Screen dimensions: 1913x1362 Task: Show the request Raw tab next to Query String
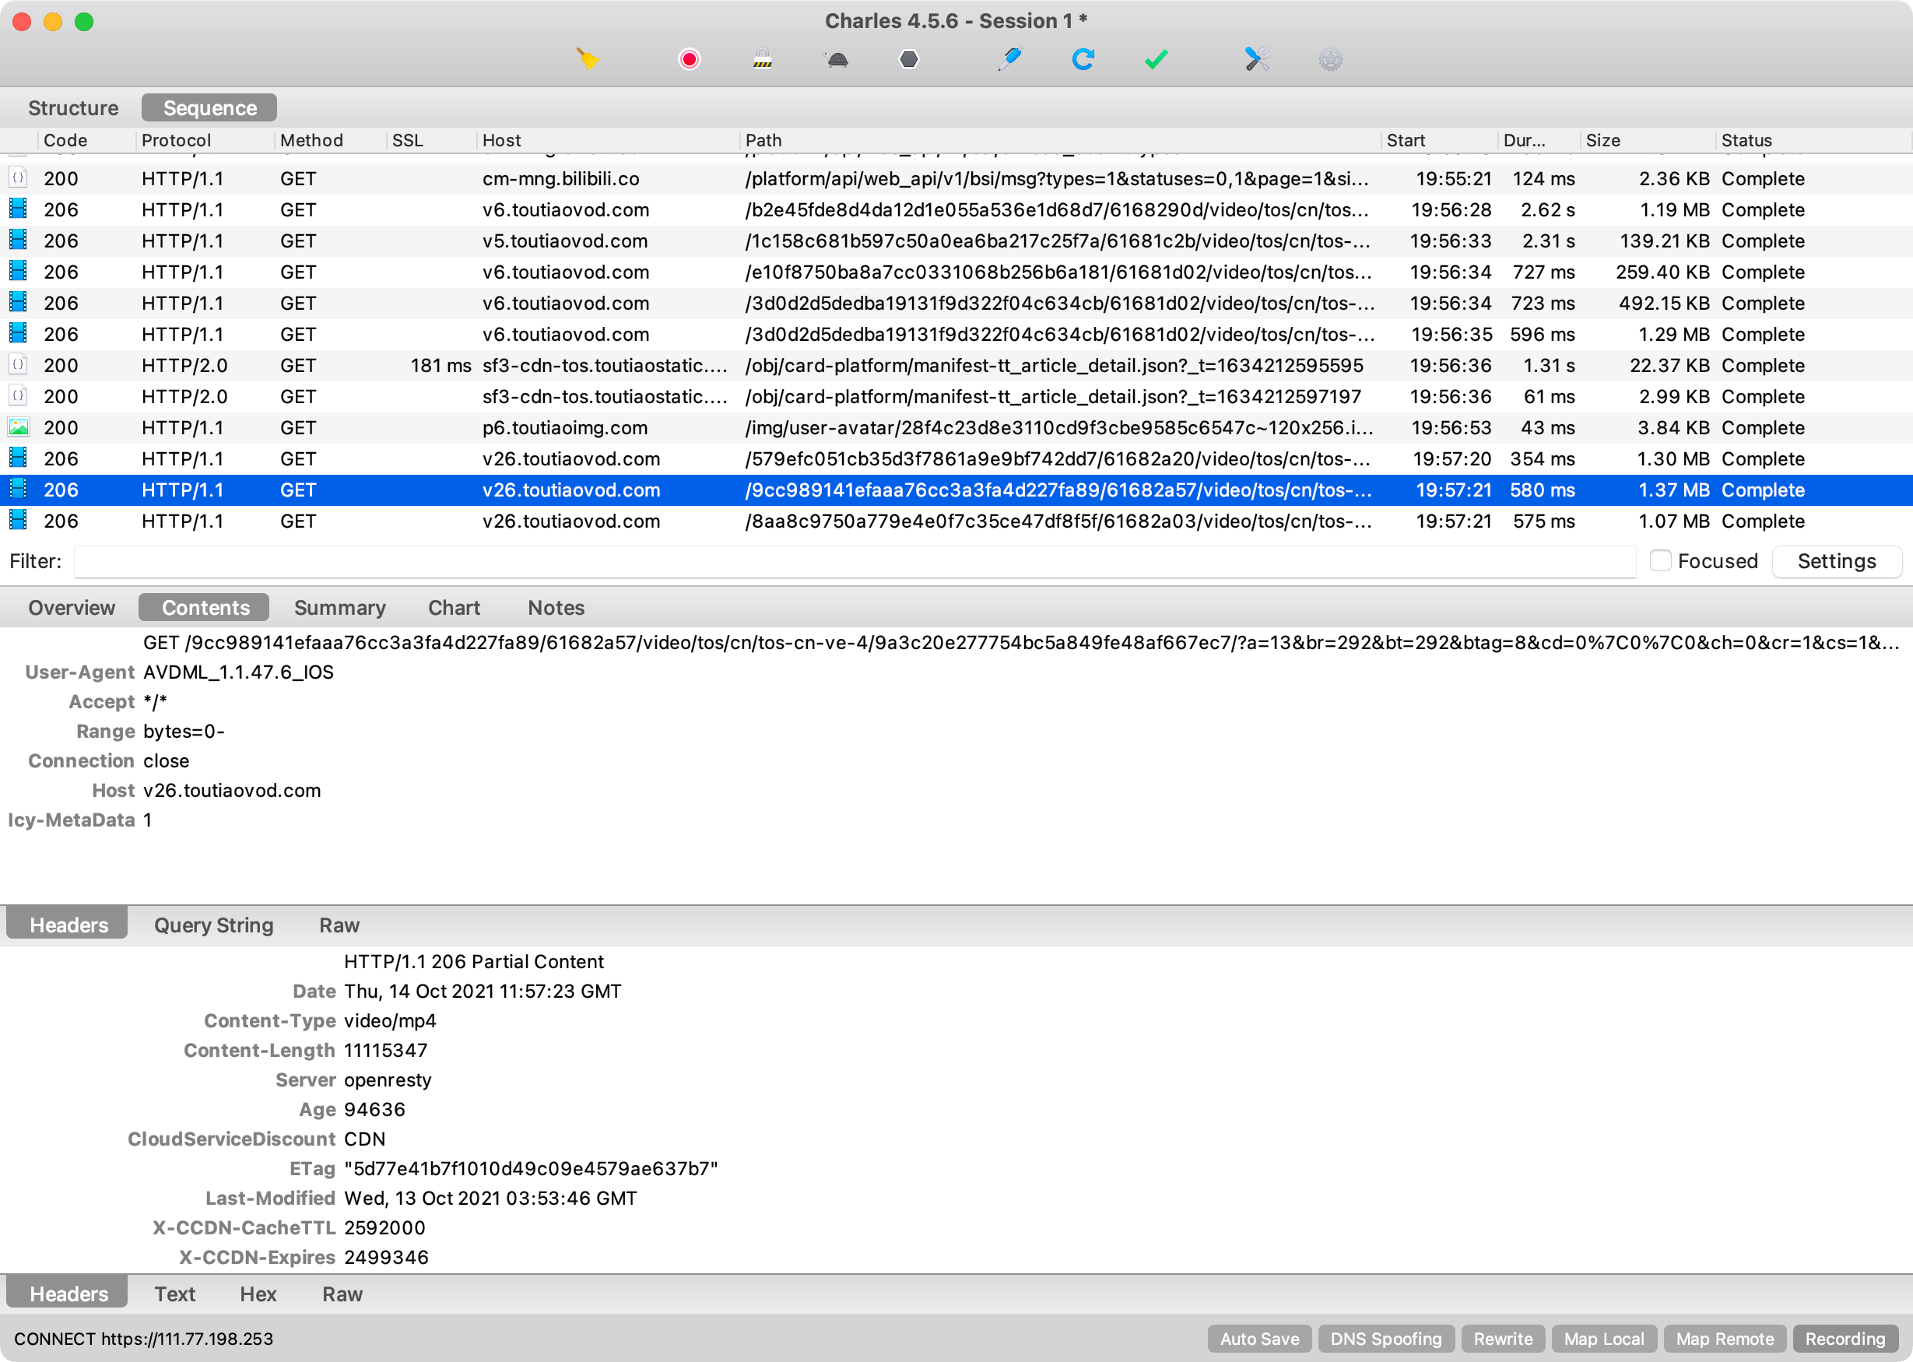click(x=339, y=925)
